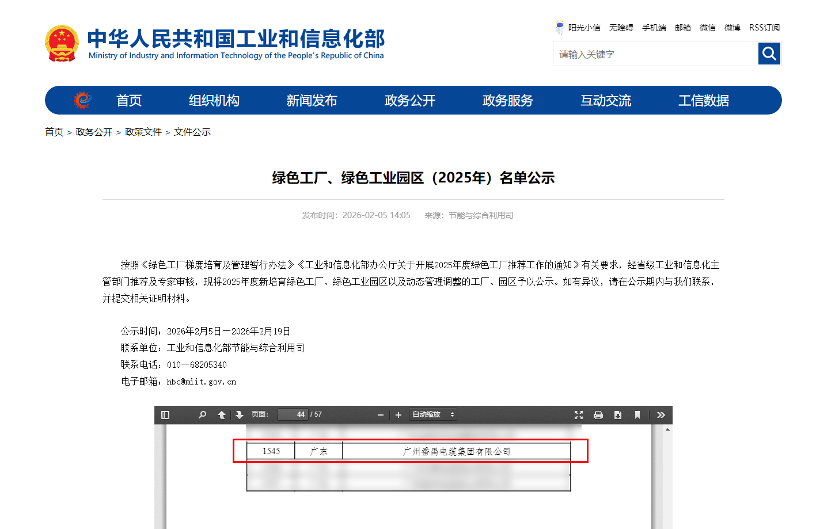Click the 请输入关键字 search box

pos(655,54)
